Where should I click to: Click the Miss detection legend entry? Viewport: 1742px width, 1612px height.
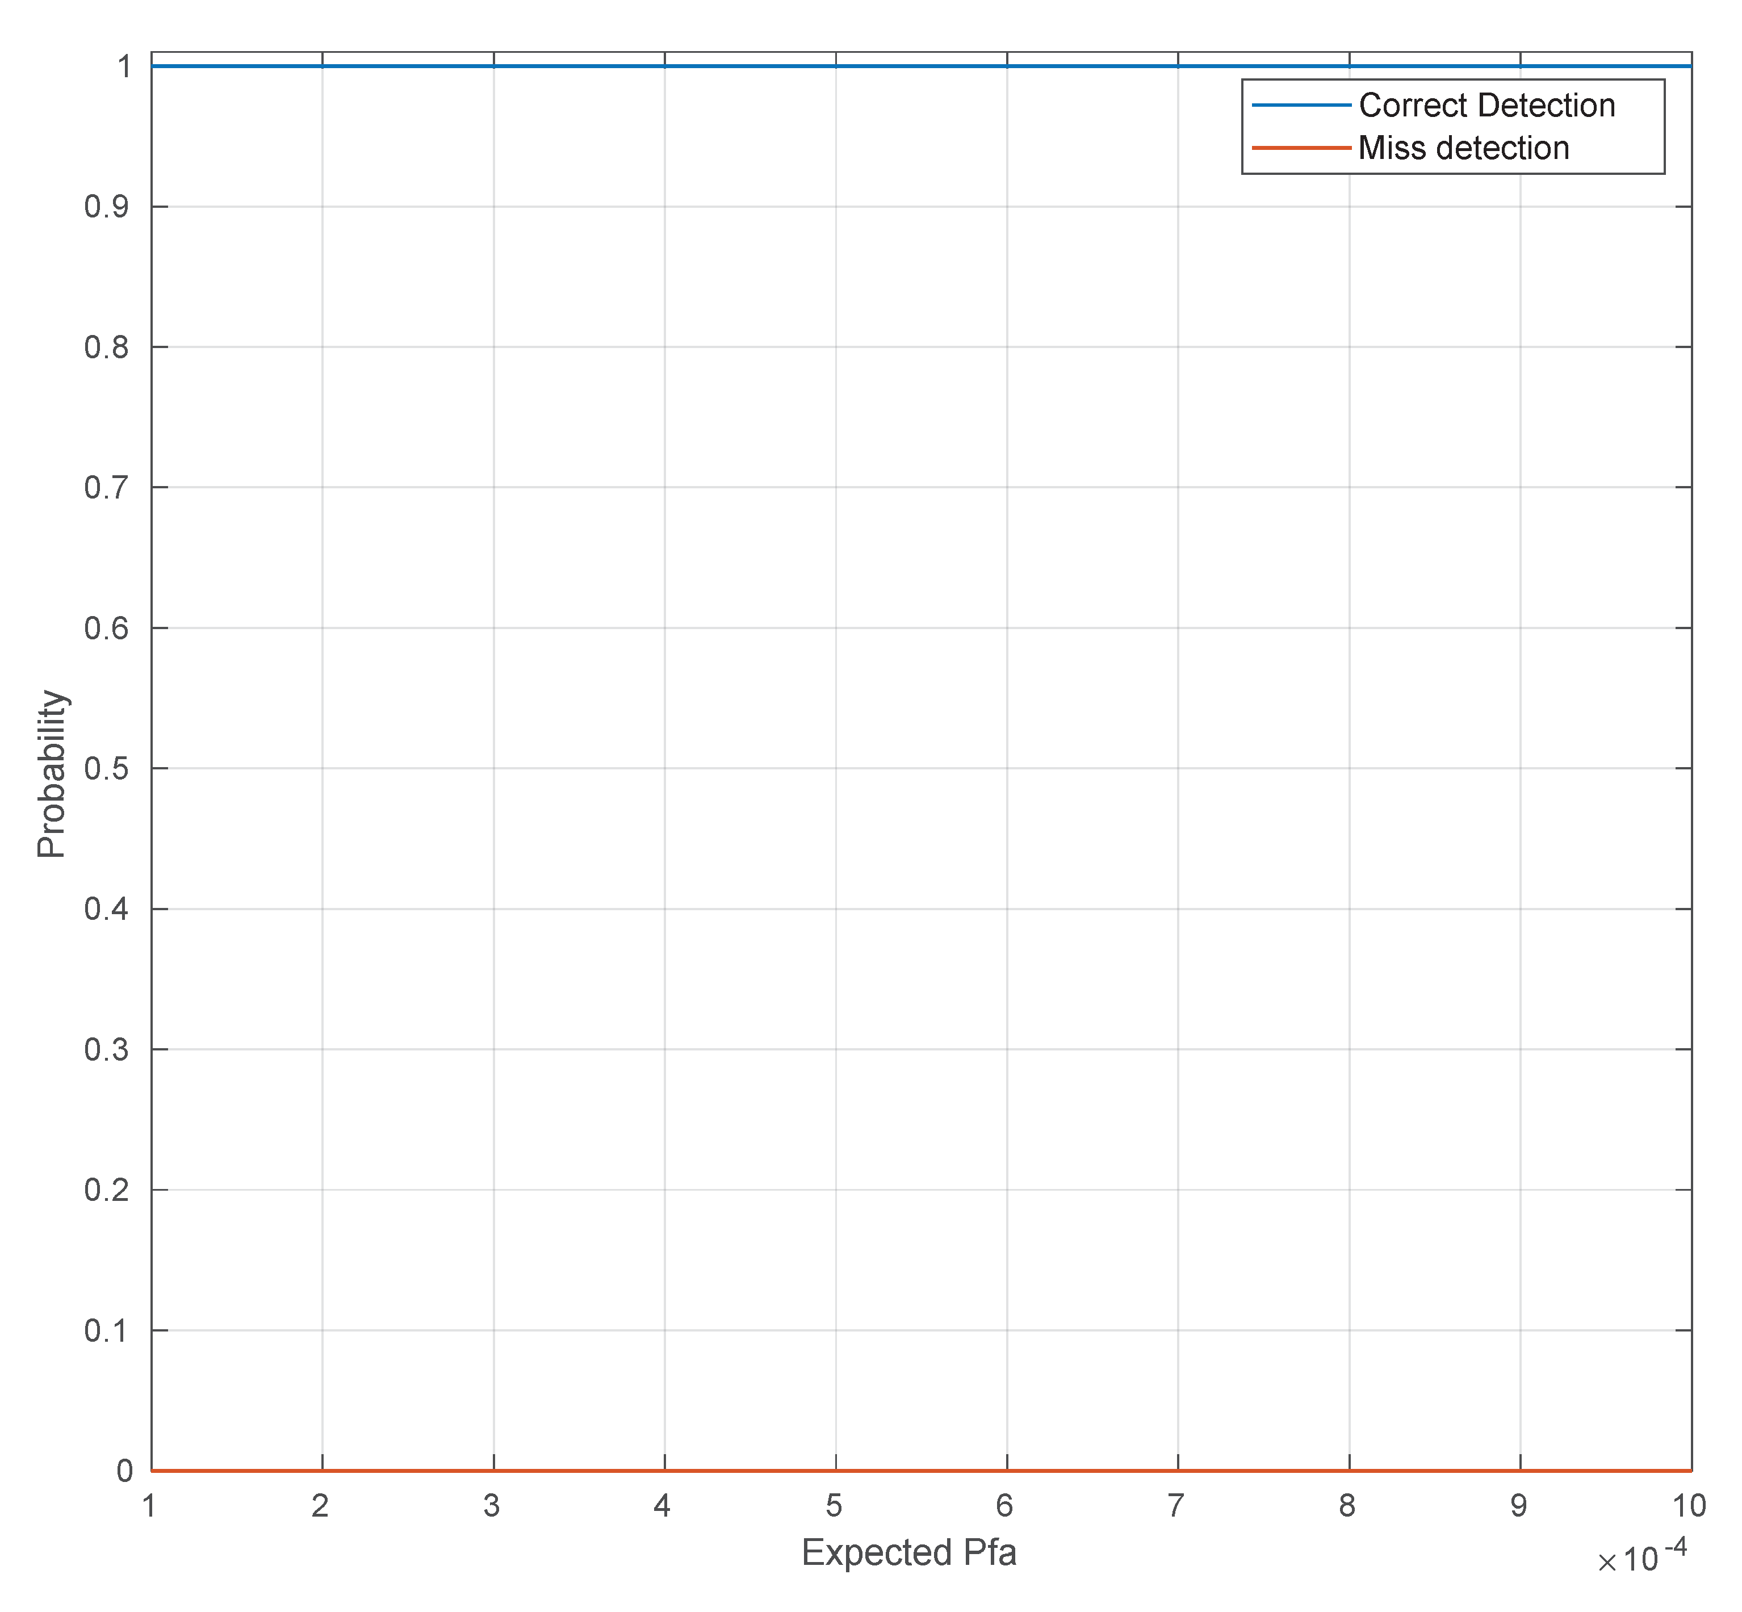coord(1463,148)
